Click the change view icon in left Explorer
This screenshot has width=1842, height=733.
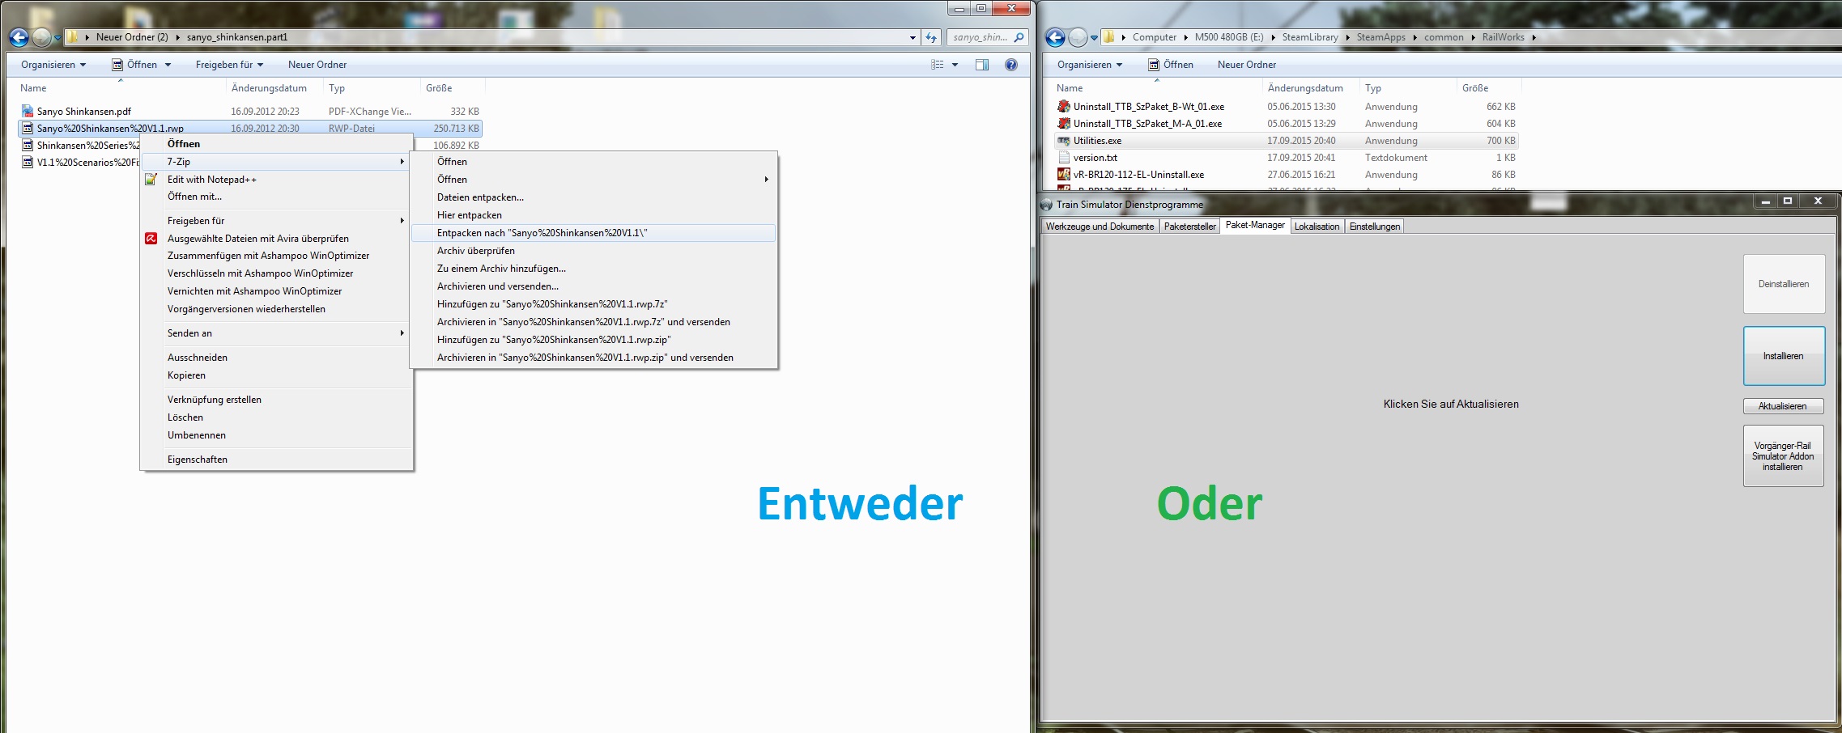[937, 65]
